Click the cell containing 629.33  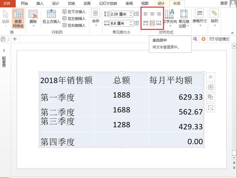coord(176,95)
